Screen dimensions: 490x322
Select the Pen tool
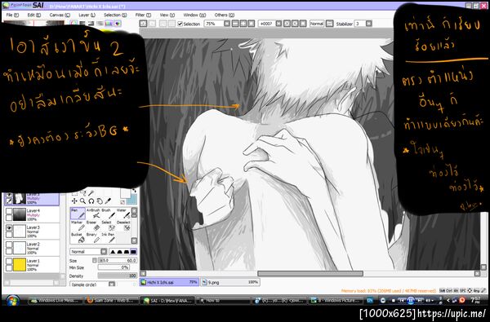tap(78, 214)
